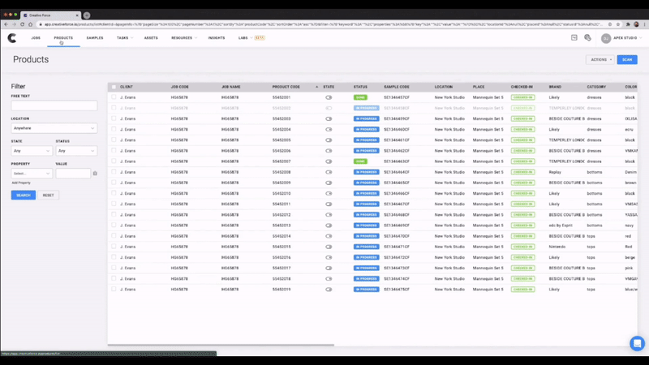The width and height of the screenshot is (649, 365).
Task: Toggle state switch for product 55452007
Action: [x=329, y=161]
